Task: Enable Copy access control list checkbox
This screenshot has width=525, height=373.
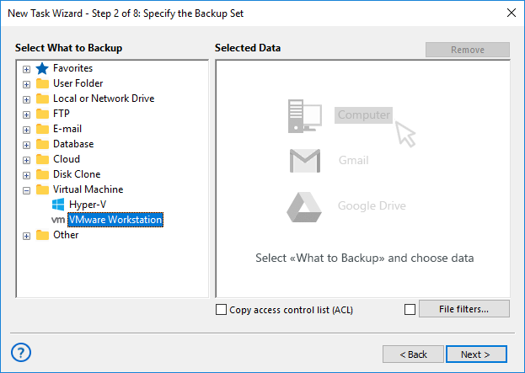Action: click(x=221, y=310)
